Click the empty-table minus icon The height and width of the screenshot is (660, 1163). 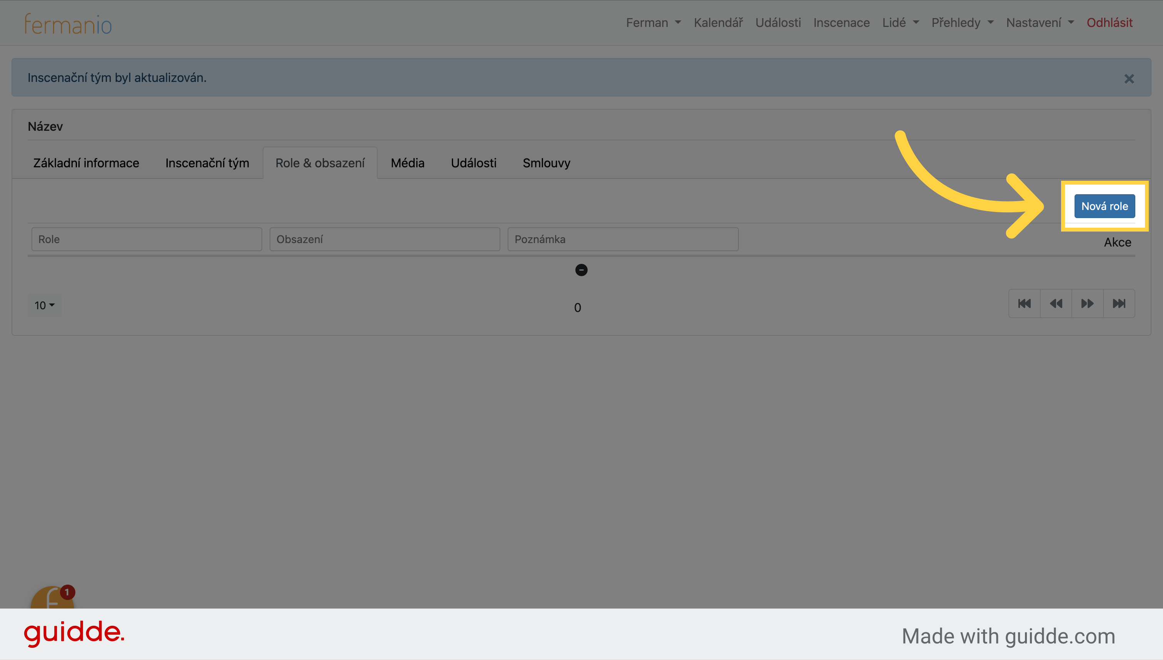click(x=581, y=270)
